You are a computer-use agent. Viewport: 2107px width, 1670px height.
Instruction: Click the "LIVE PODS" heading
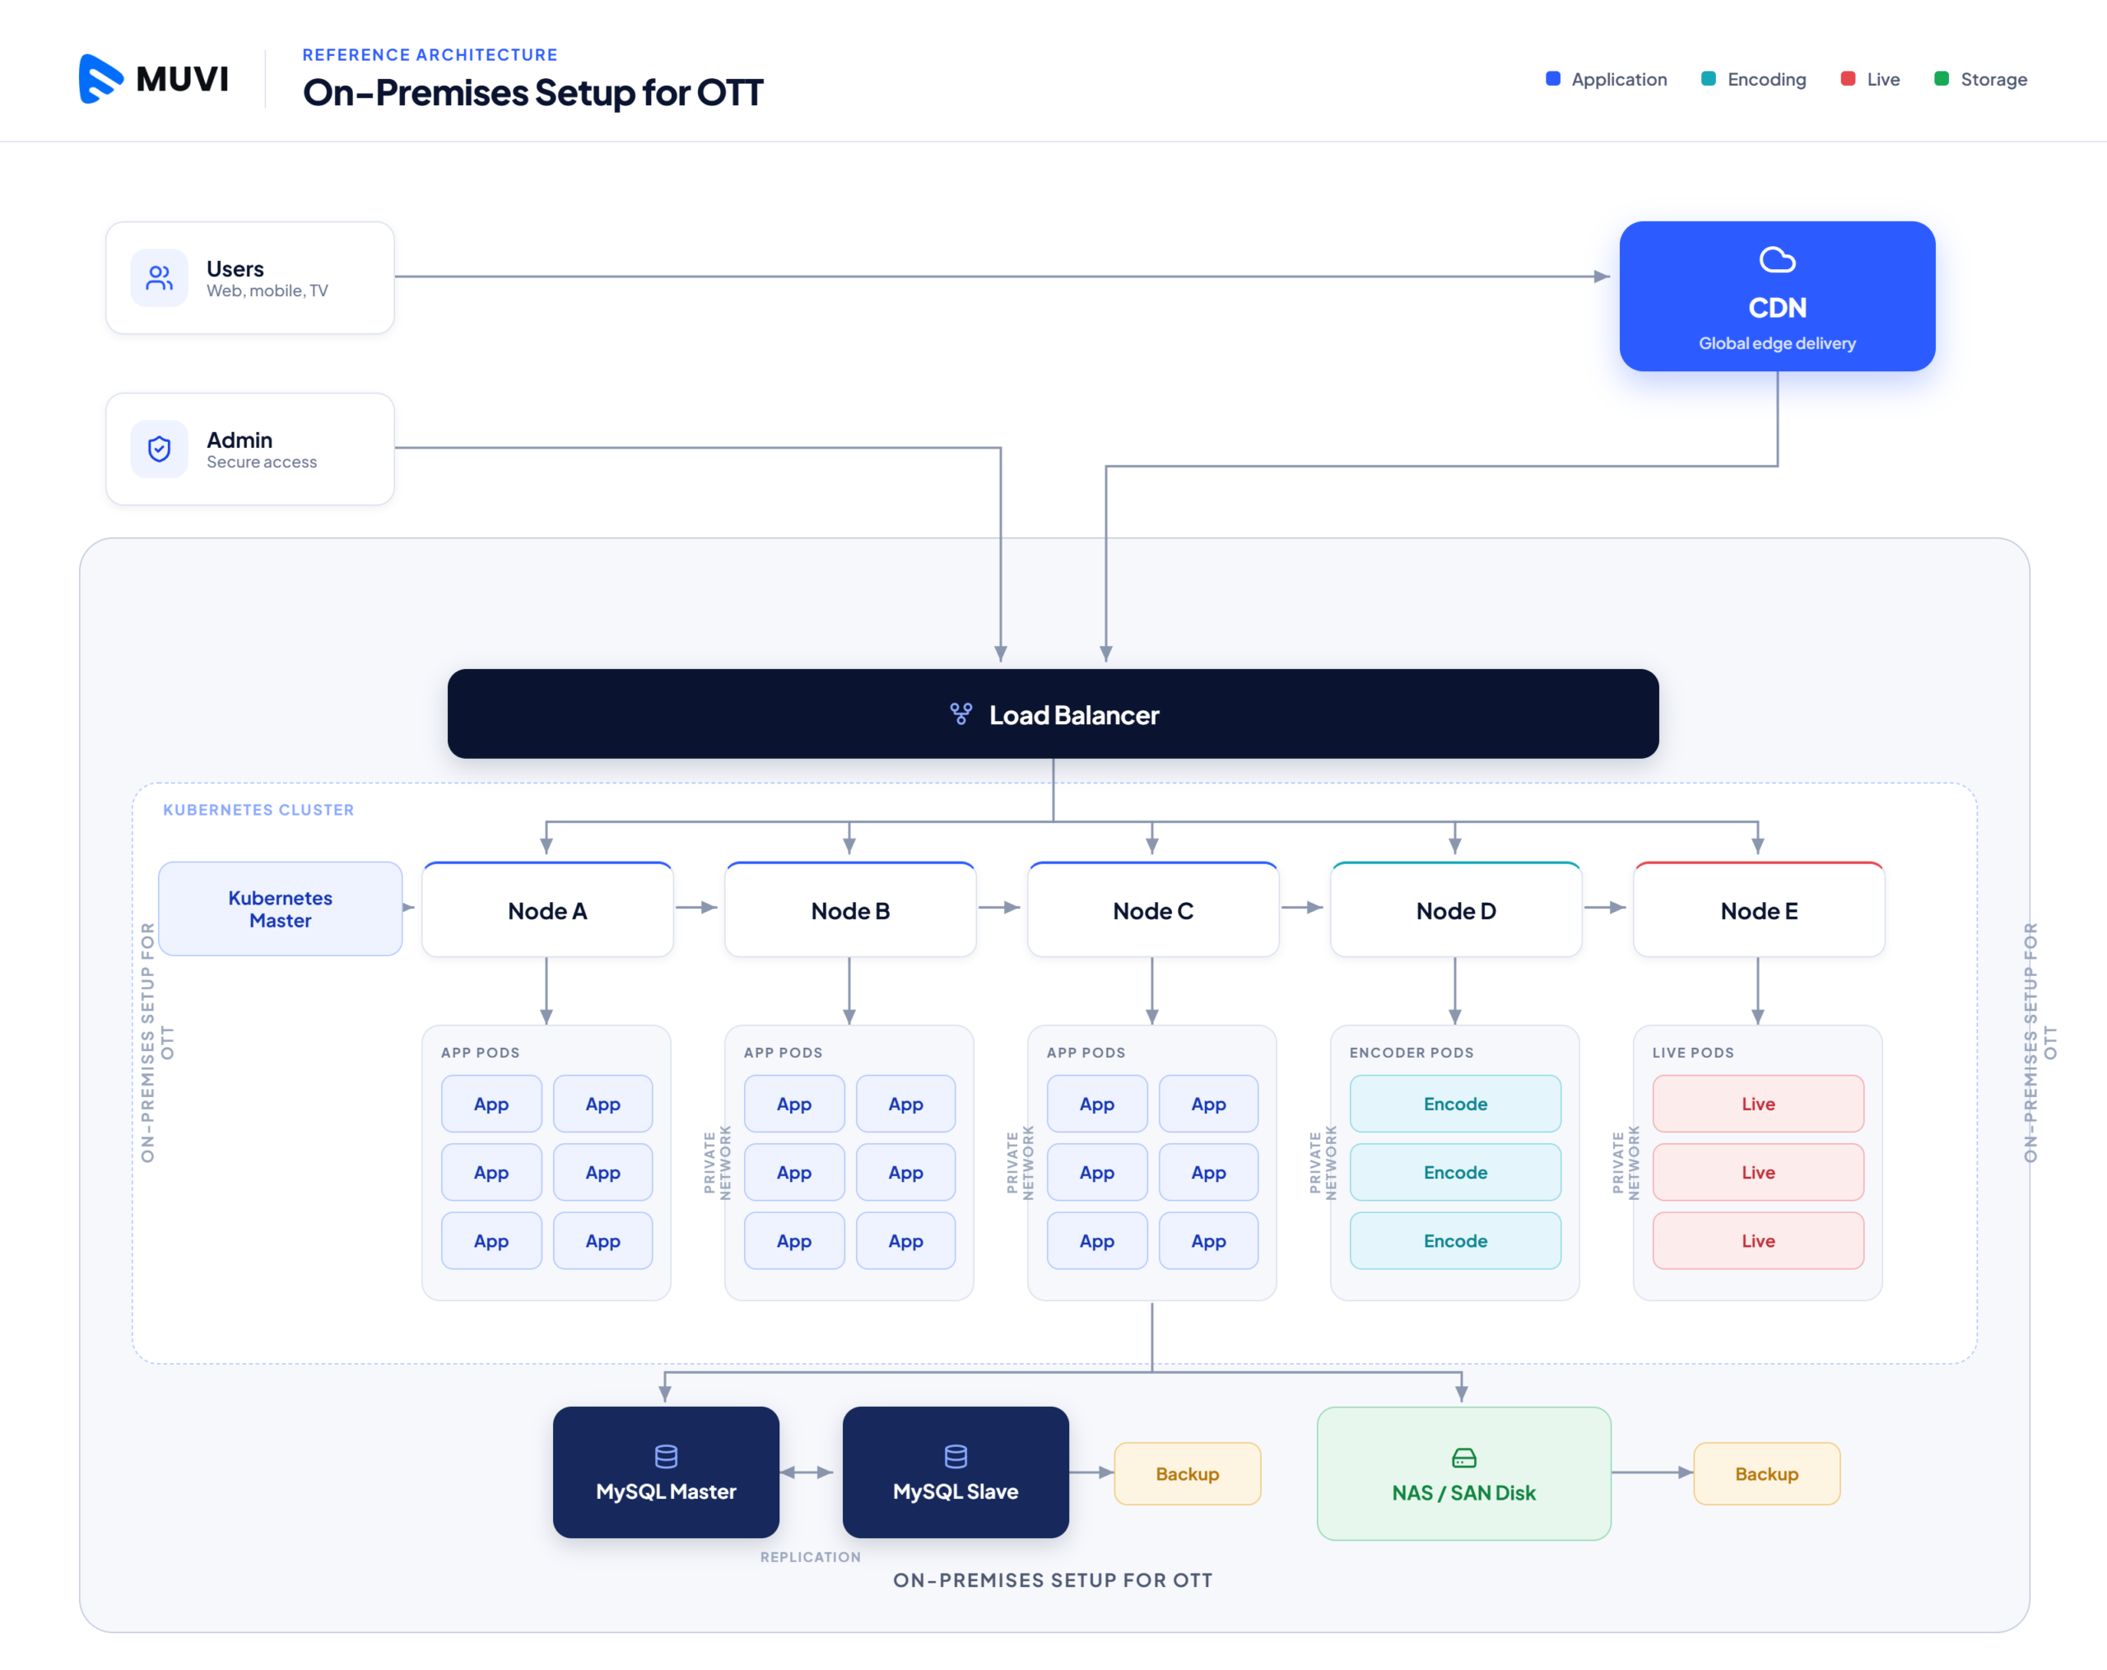[1693, 1053]
